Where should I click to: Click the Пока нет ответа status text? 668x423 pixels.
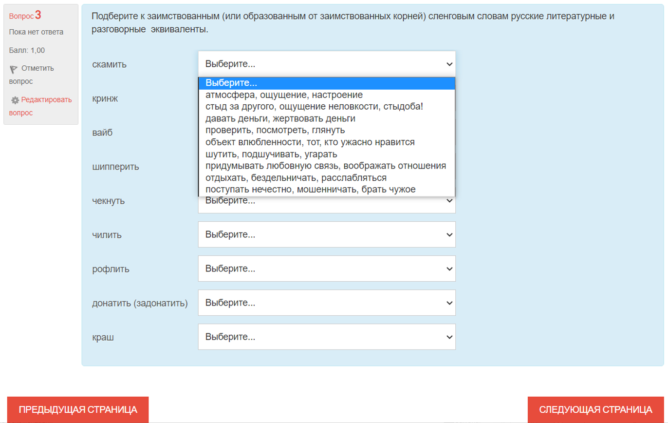pyautogui.click(x=37, y=32)
